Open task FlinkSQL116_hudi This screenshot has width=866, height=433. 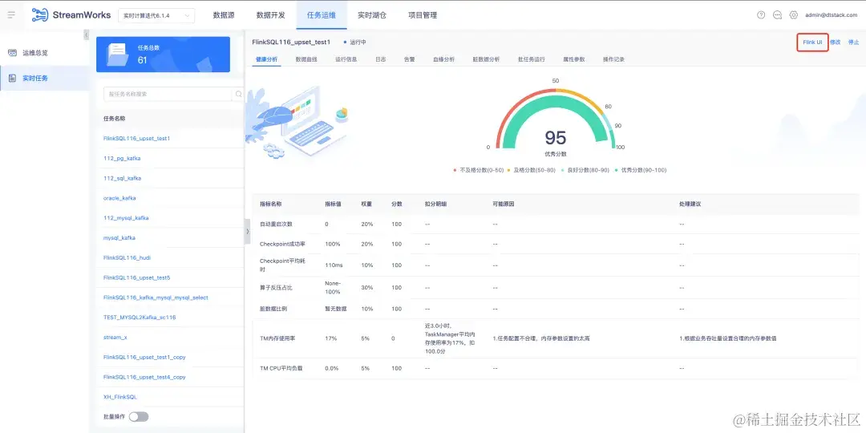(x=127, y=257)
